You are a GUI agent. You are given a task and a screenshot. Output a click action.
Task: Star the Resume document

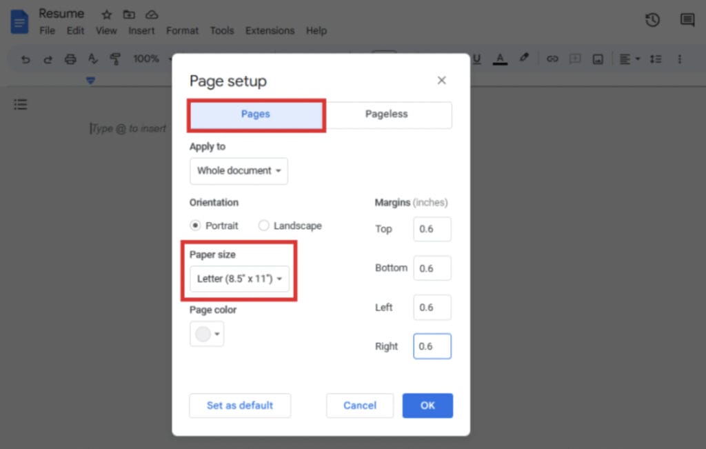106,13
